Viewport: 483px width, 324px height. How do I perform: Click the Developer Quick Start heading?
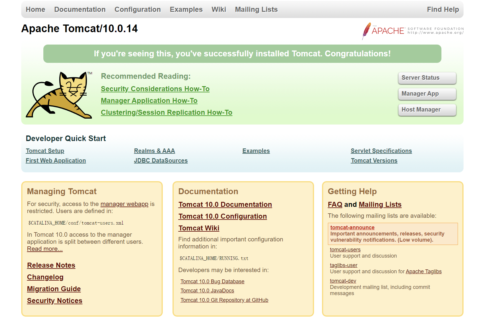pyautogui.click(x=66, y=138)
